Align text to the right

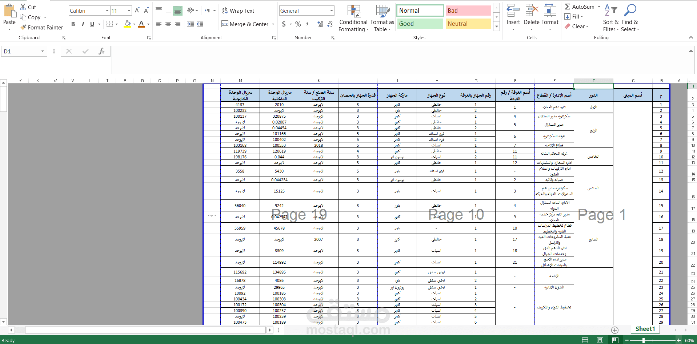[178, 24]
